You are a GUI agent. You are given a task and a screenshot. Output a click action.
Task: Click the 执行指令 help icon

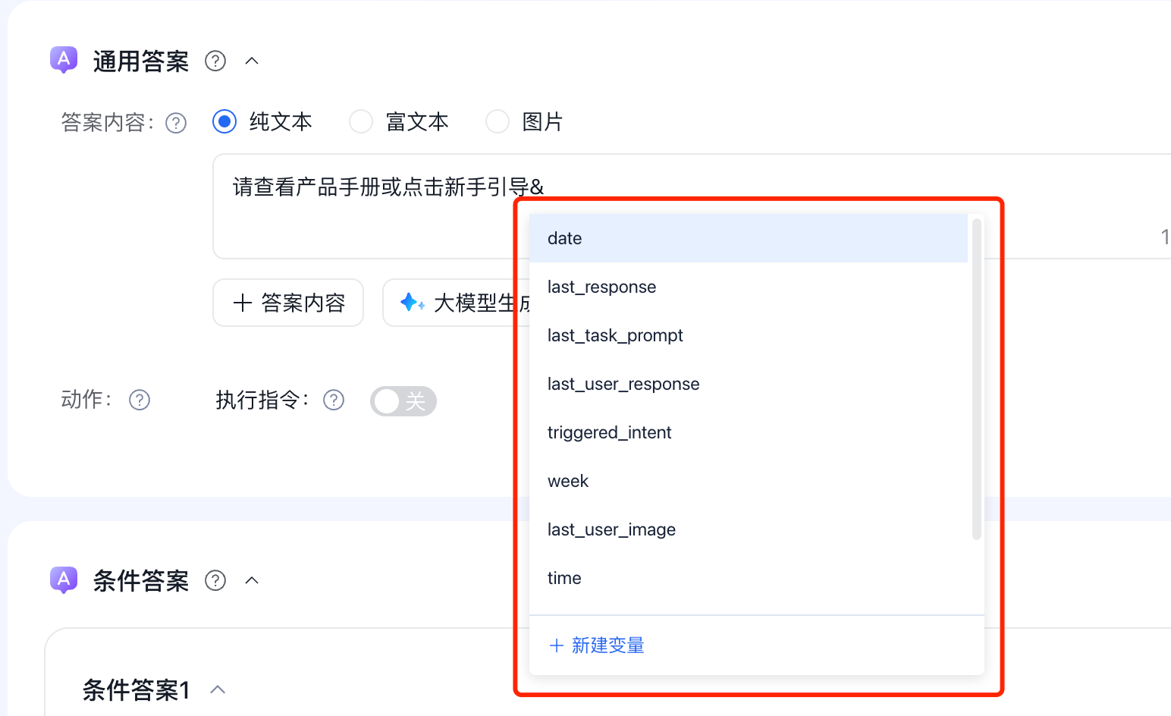coord(334,400)
